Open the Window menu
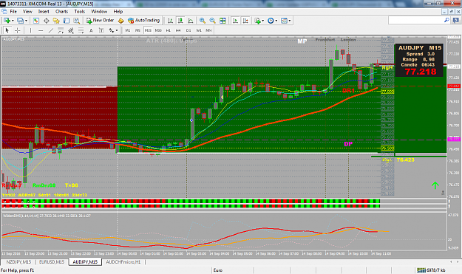Image resolution: width=462 pixels, height=274 pixels. tap(99, 12)
